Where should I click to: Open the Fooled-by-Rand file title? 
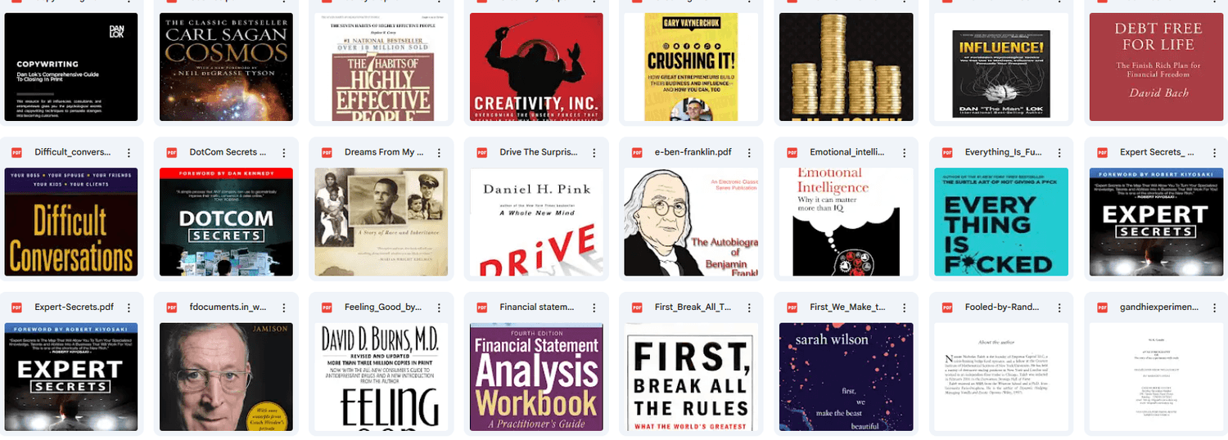click(1003, 308)
